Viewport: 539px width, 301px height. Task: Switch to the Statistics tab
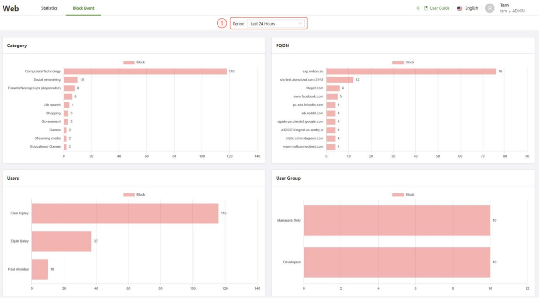(49, 8)
